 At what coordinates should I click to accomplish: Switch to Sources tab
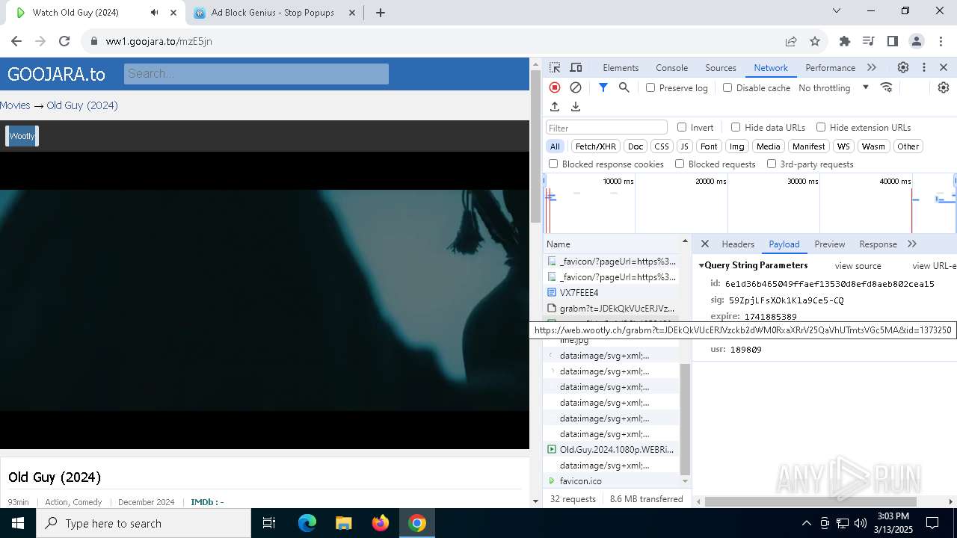pyautogui.click(x=721, y=67)
